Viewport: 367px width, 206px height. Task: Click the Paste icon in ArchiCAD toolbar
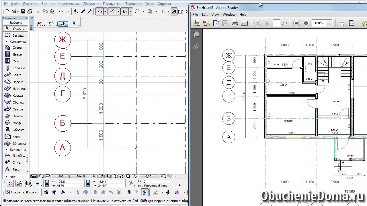pyautogui.click(x=52, y=11)
